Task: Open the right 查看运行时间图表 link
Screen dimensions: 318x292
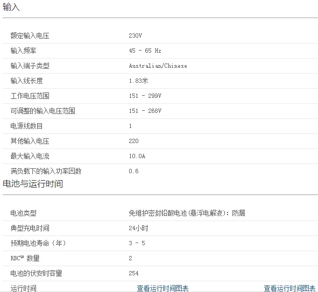Action: point(289,288)
